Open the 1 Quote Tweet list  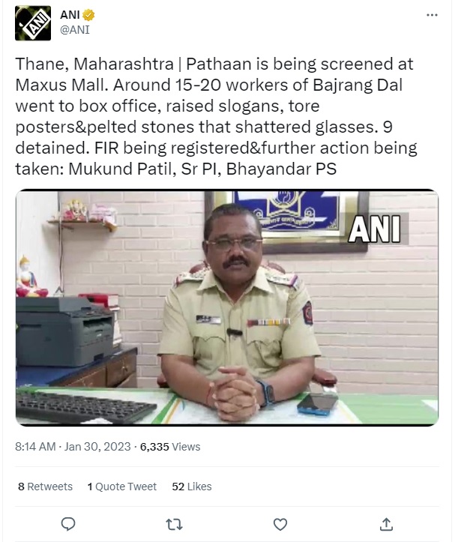point(122,487)
